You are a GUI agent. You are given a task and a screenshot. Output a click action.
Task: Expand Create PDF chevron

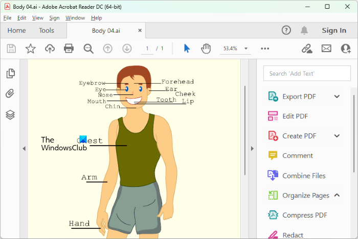[337, 136]
